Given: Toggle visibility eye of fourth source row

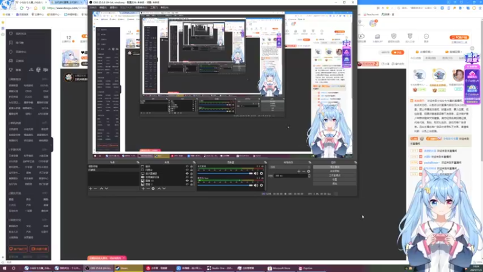Looking at the screenshot, I should pyautogui.click(x=187, y=177).
